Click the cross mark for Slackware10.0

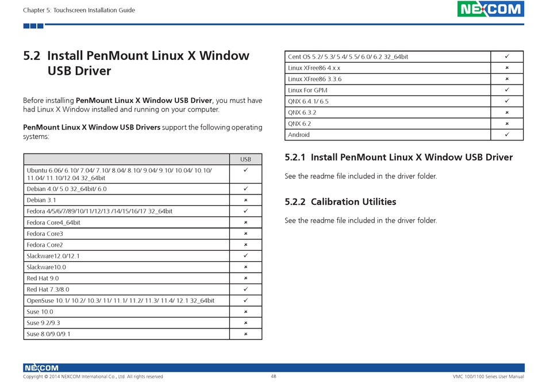click(245, 267)
